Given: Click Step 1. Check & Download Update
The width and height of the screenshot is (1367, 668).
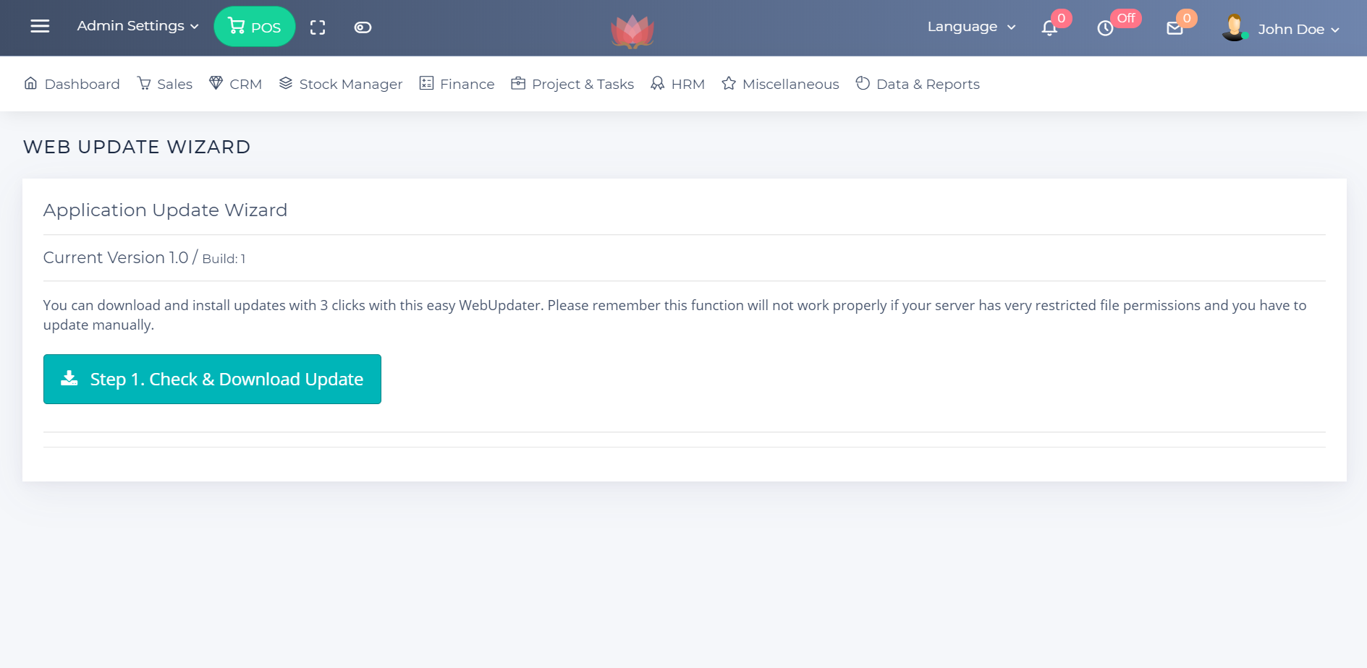Looking at the screenshot, I should coord(212,379).
